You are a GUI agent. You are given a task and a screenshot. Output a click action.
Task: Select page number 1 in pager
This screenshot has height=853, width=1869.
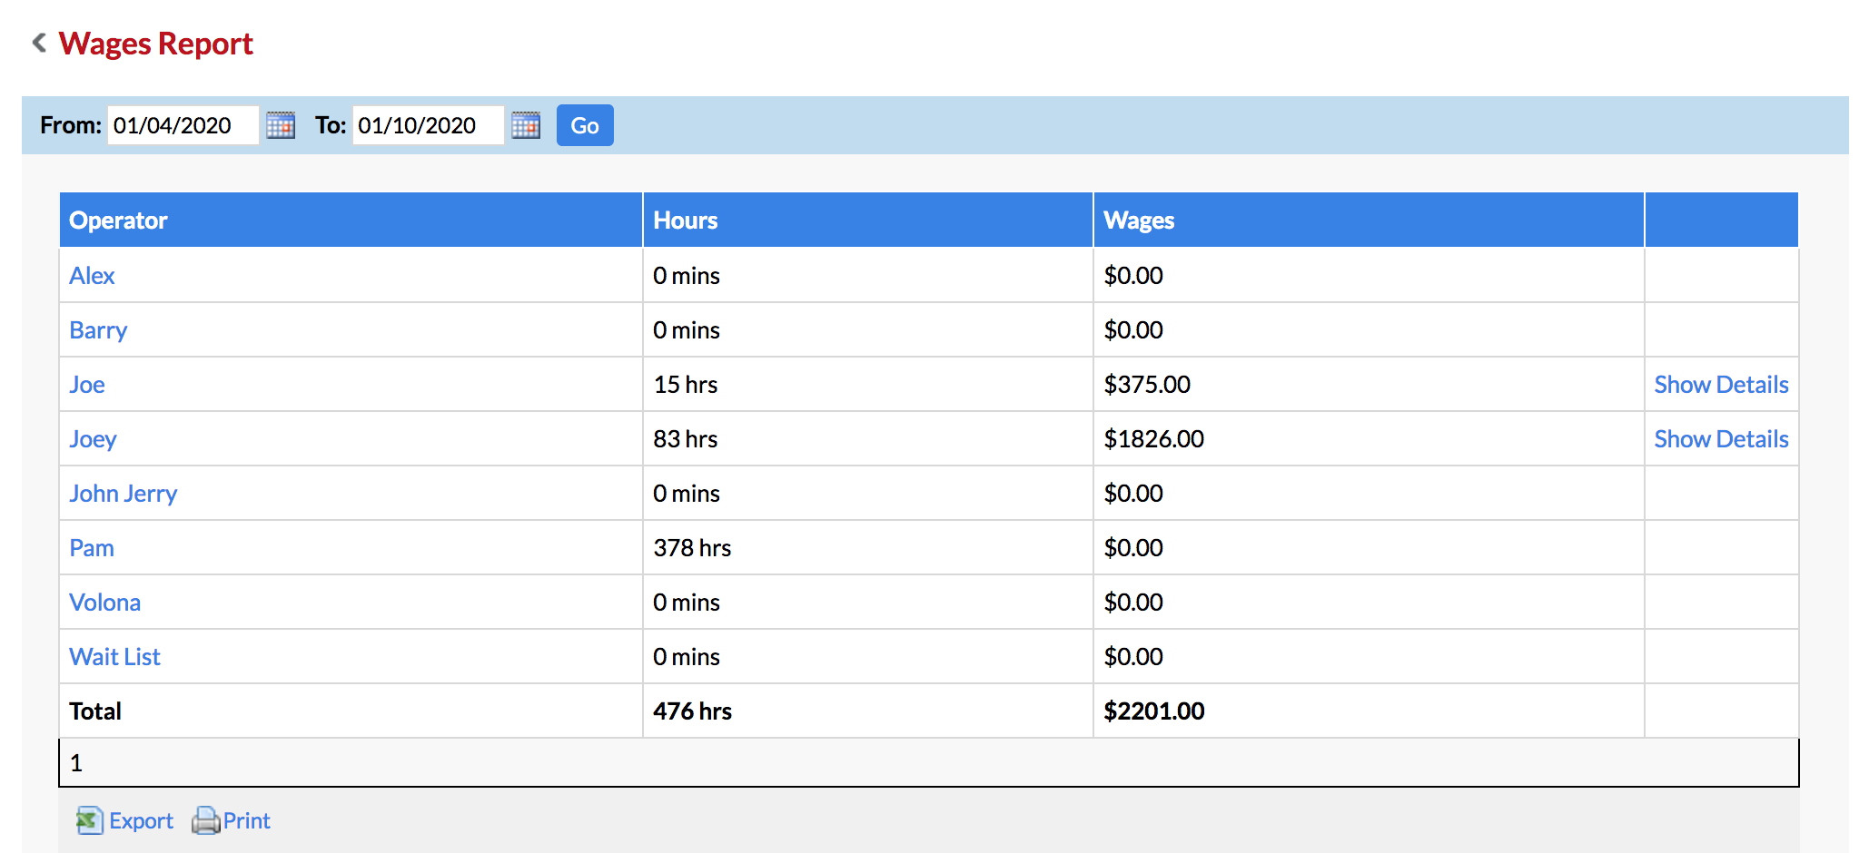coord(76,763)
